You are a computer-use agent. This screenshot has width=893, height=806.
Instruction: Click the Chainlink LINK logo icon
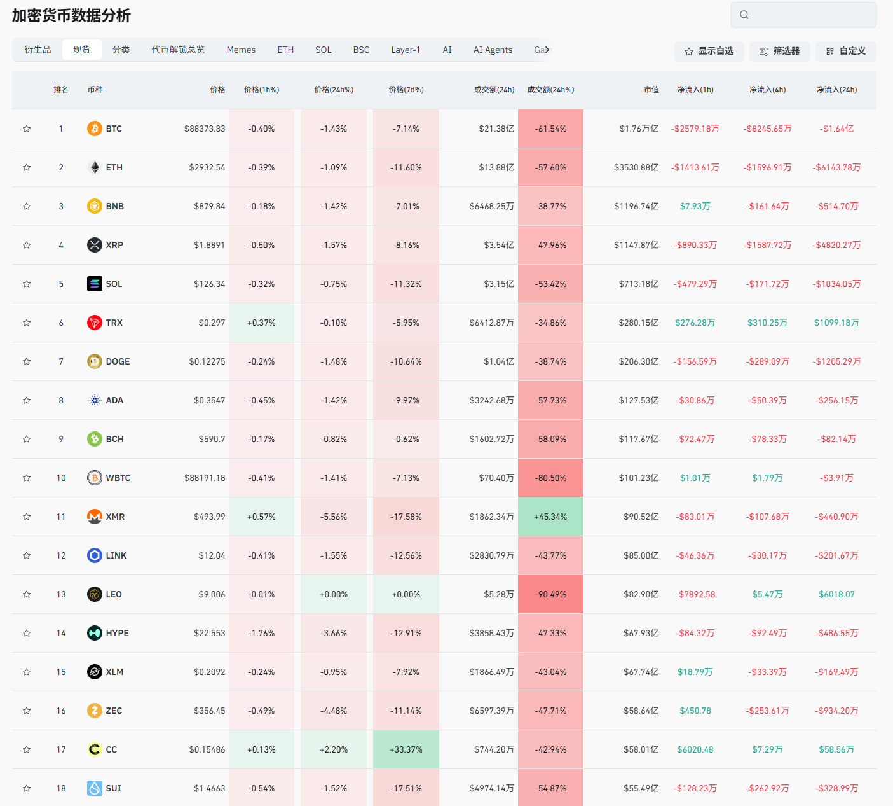coord(94,555)
